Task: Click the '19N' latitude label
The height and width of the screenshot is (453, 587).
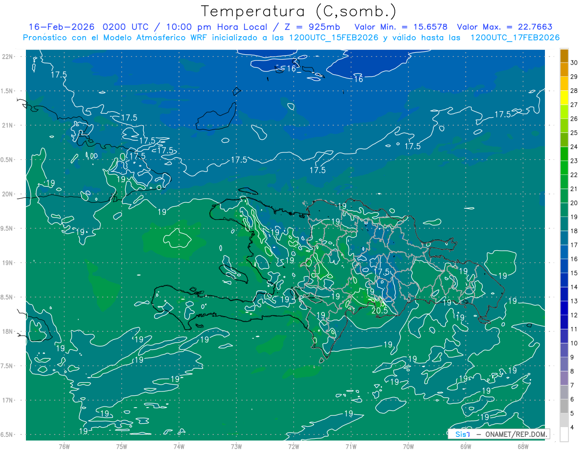Action: point(8,263)
